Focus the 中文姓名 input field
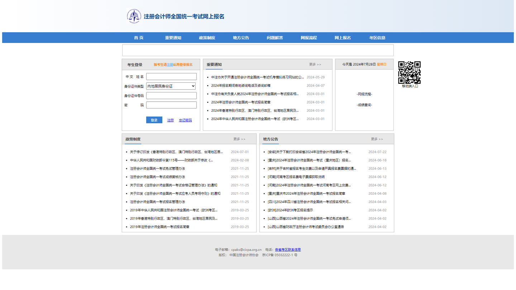This screenshot has width=516, height=290. point(171,77)
